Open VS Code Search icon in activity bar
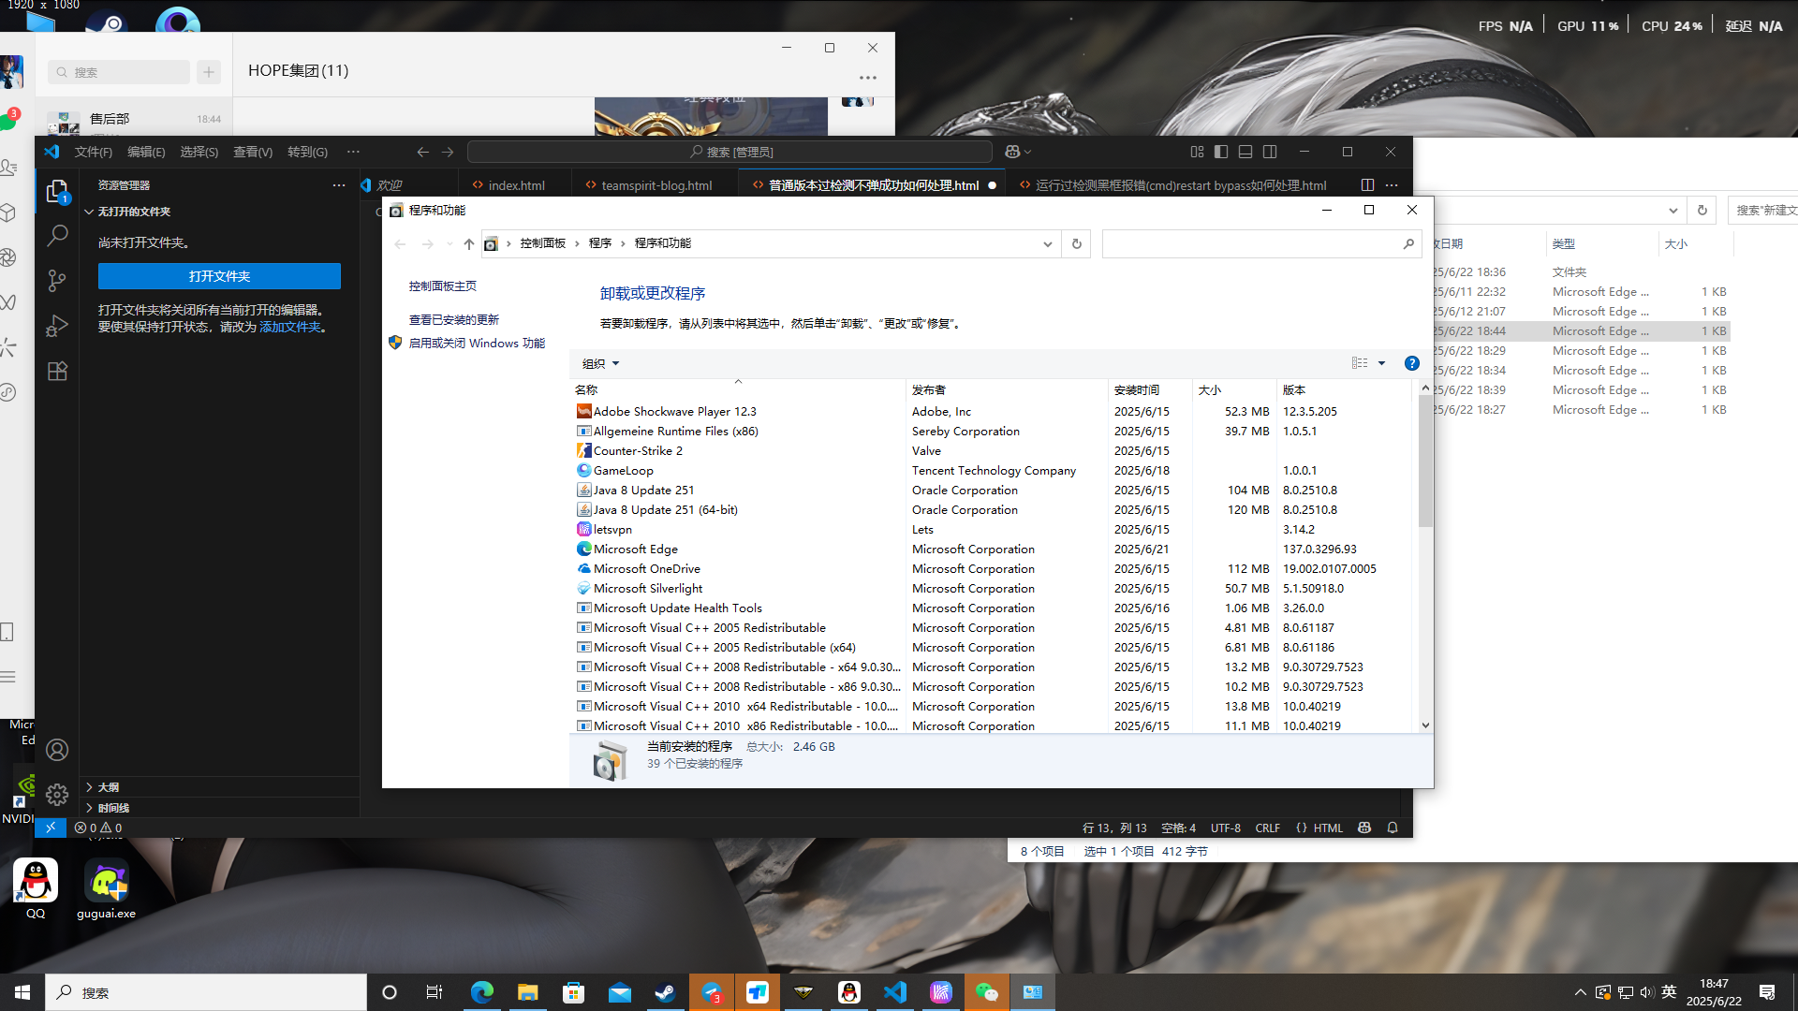Screen dimensions: 1798x1011 [57, 235]
